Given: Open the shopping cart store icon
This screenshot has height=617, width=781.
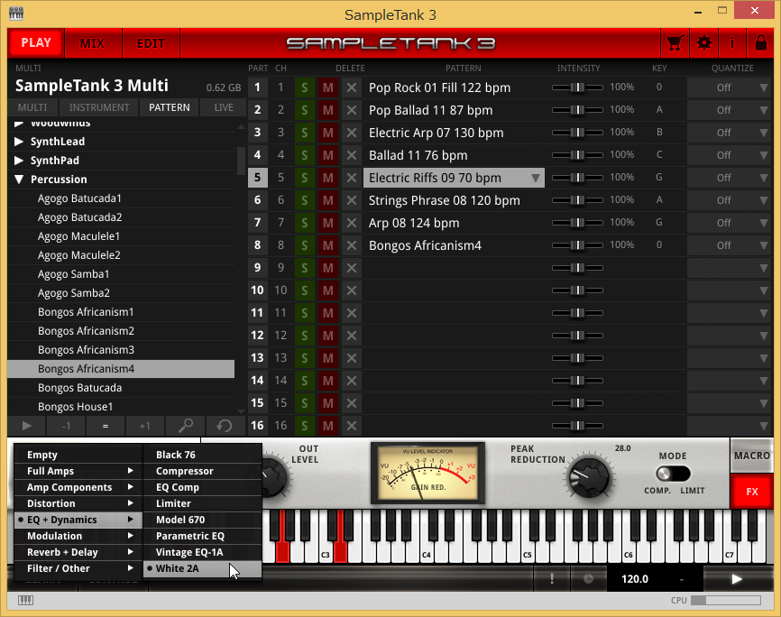Looking at the screenshot, I should [x=675, y=43].
